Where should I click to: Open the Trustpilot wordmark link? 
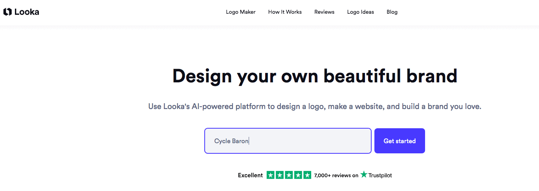coord(380,175)
